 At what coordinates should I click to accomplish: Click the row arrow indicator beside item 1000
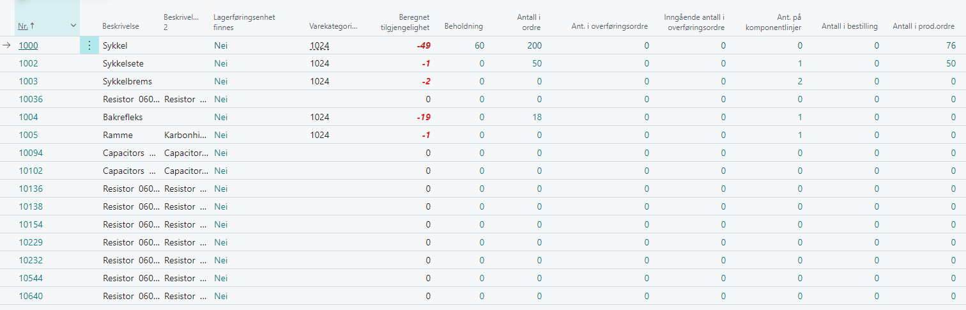point(6,45)
